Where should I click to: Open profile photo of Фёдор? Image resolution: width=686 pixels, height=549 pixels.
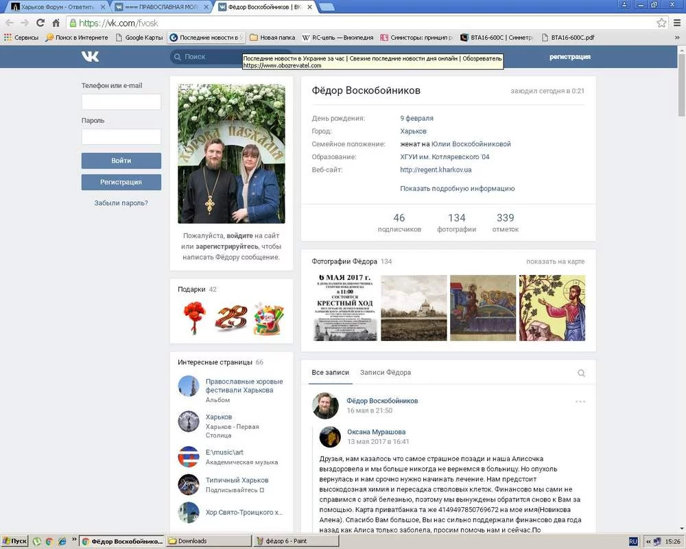point(231,154)
